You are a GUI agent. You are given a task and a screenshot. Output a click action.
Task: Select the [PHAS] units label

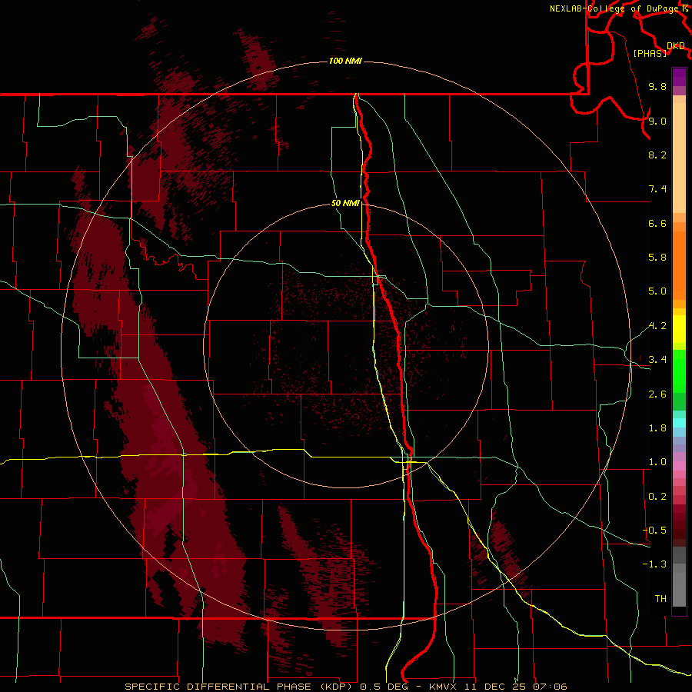[x=650, y=53]
